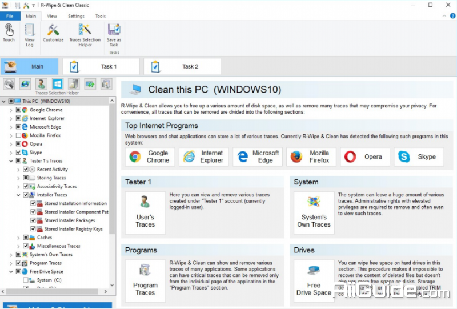Open the Quick Access Toolbar dropdown arrow
The height and width of the screenshot is (309, 457).
(34, 5)
